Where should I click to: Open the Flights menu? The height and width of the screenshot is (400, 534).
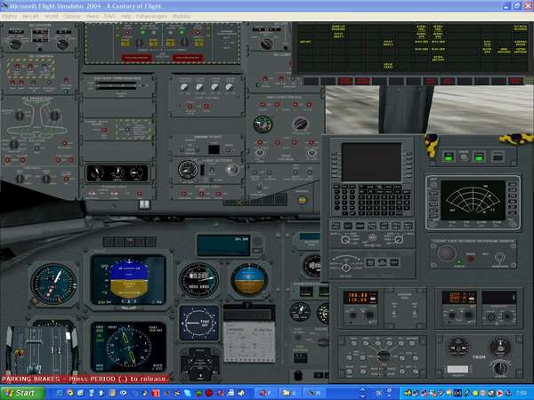[x=9, y=16]
